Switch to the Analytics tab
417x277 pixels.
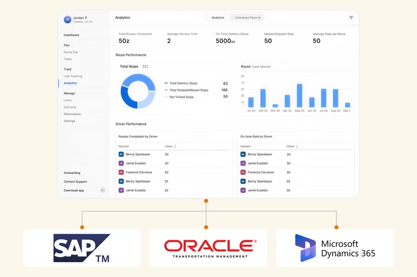pyautogui.click(x=218, y=18)
